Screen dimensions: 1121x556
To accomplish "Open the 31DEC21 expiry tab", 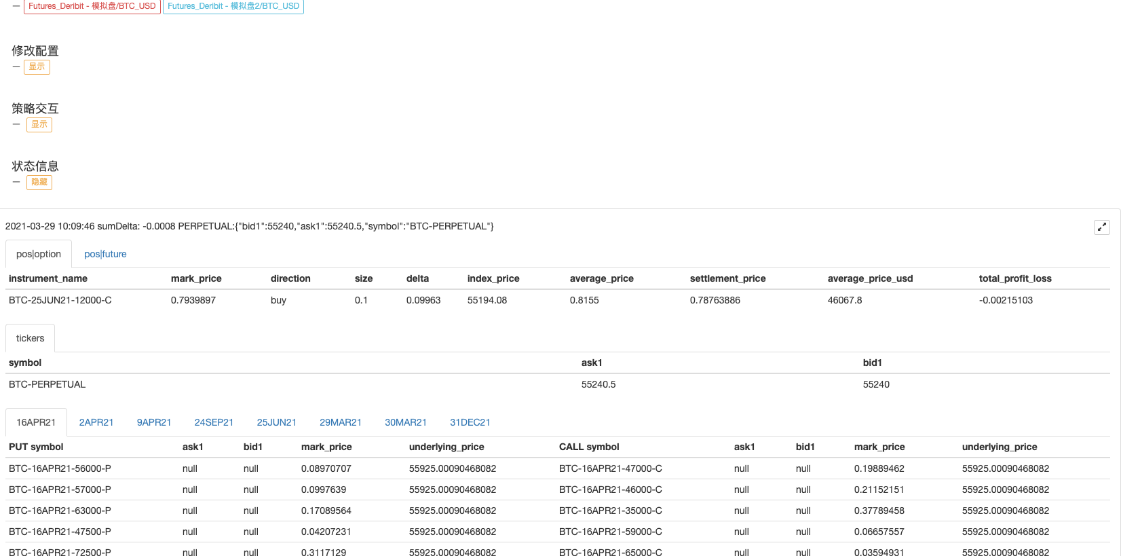I will click(470, 422).
